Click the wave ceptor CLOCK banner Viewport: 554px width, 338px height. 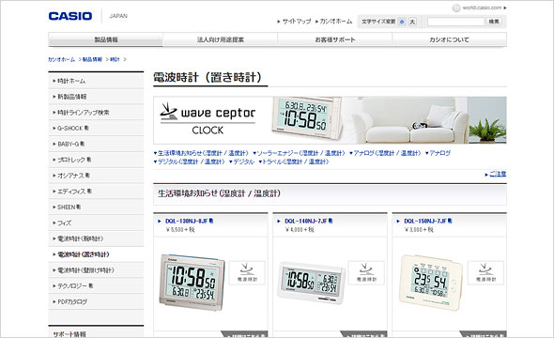(x=330, y=120)
